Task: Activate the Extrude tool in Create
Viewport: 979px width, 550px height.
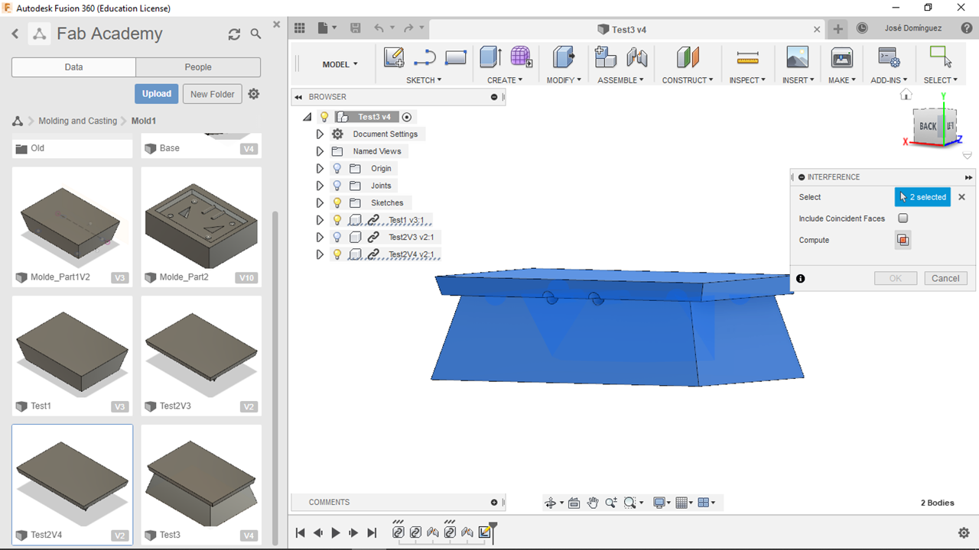Action: click(x=490, y=57)
